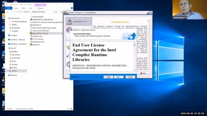Click Install DSSAT v4.7.5 panel button
The width and height of the screenshot is (207, 116).
(79, 22)
